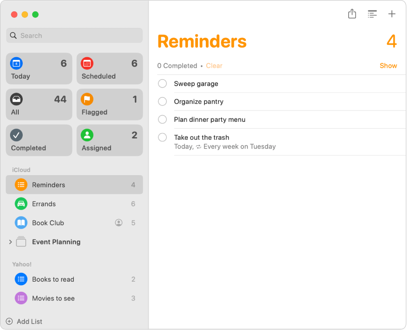The width and height of the screenshot is (408, 331).
Task: Mark Sweep garage as completed
Action: (x=163, y=83)
